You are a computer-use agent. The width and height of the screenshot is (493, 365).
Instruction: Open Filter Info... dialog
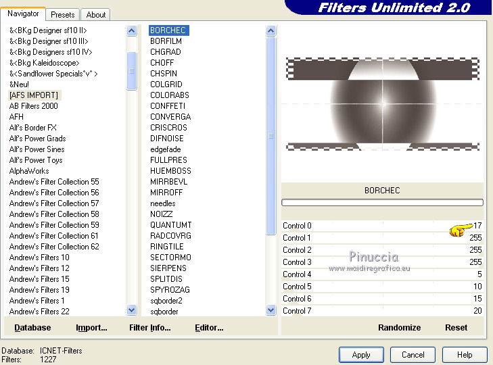(x=150, y=328)
